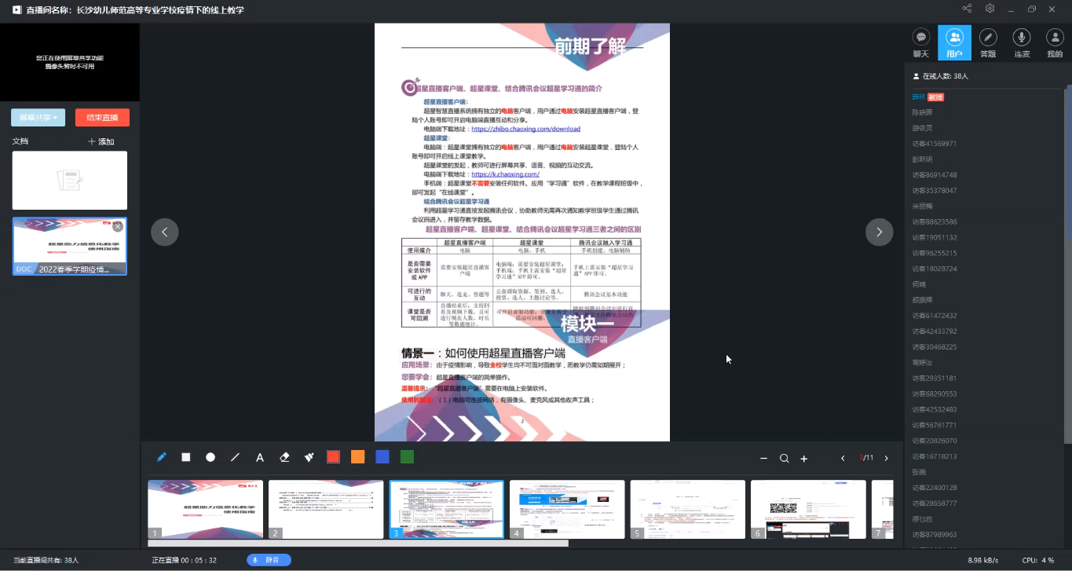Screen dimensions: 1072x571
Task: Open the 答题 quiz tab
Action: click(988, 42)
